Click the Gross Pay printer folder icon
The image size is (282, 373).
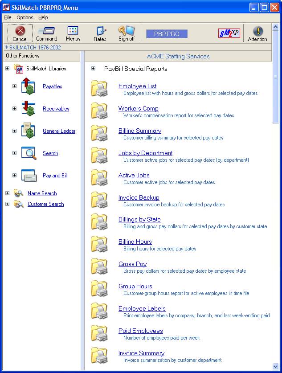[x=99, y=266]
